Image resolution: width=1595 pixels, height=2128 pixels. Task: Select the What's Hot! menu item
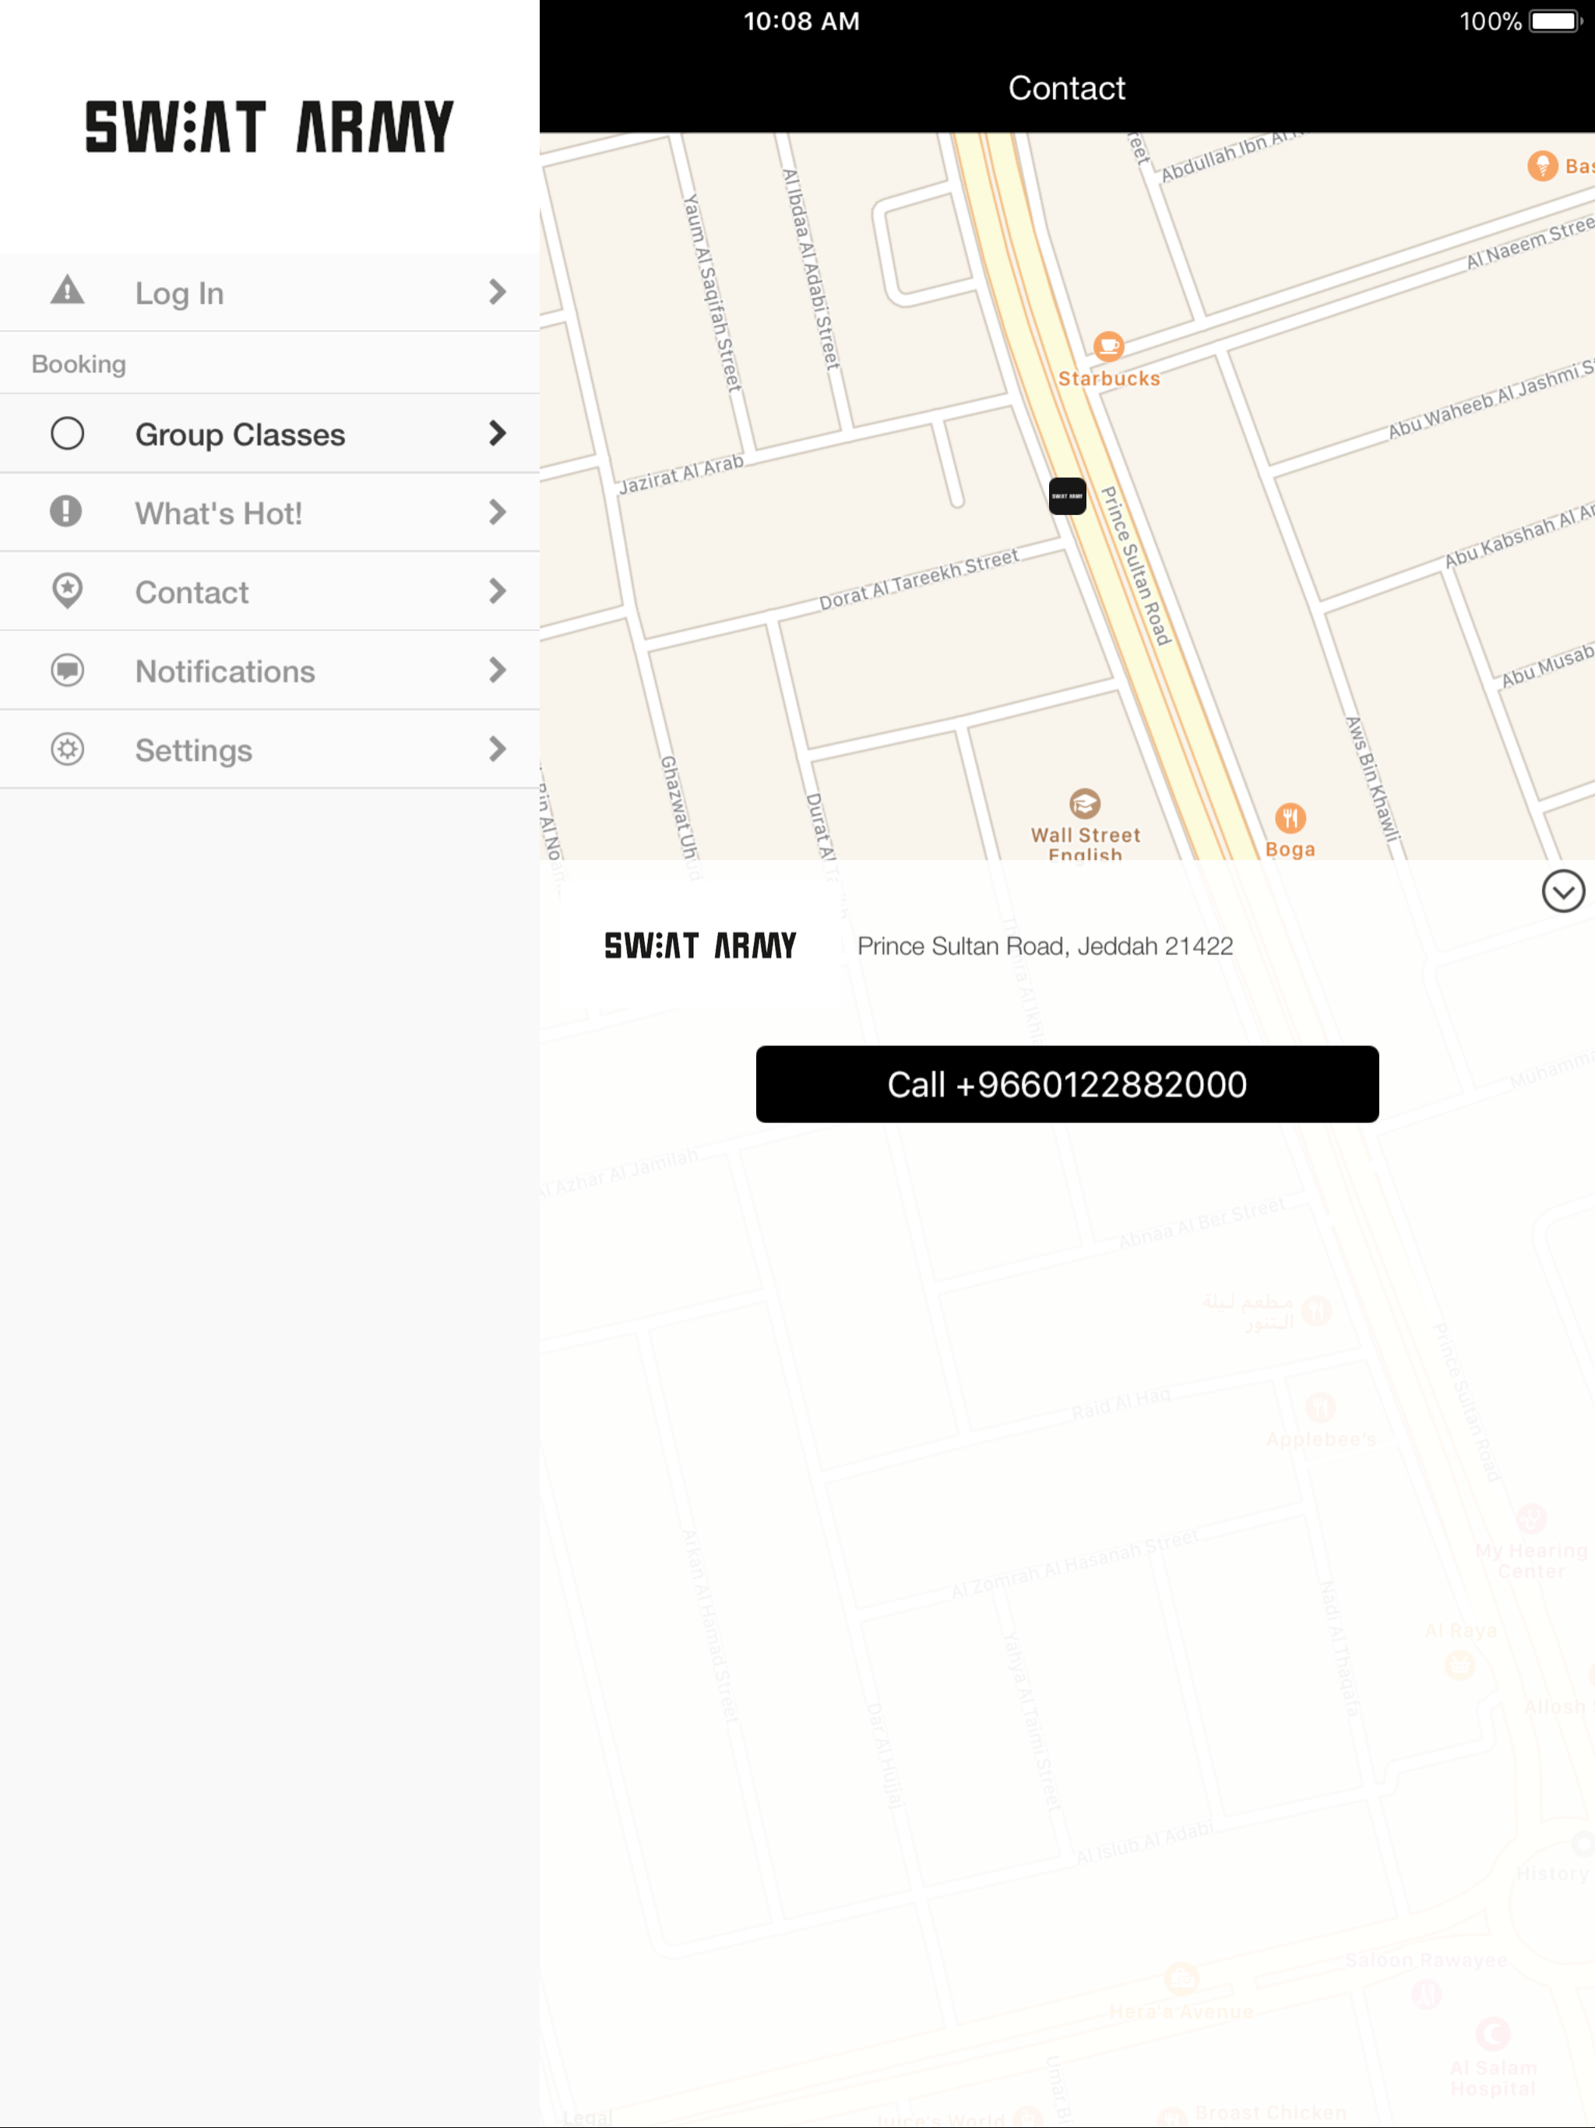coord(269,513)
